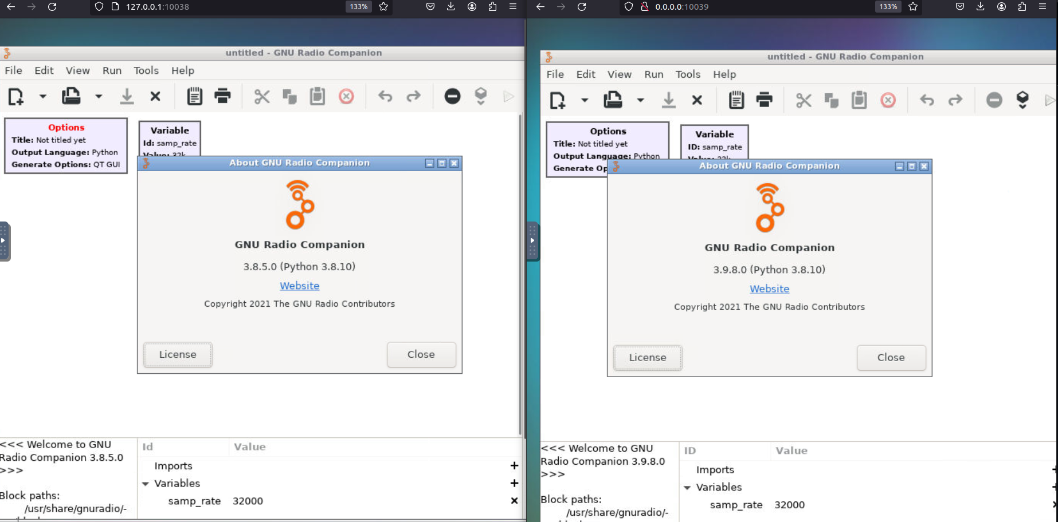Click Open file icon in right GRC window
The height and width of the screenshot is (522, 1058).
tap(613, 100)
